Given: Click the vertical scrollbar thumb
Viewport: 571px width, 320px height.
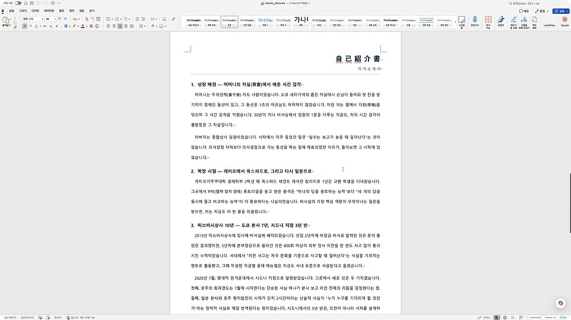Looking at the screenshot, I should (570, 203).
